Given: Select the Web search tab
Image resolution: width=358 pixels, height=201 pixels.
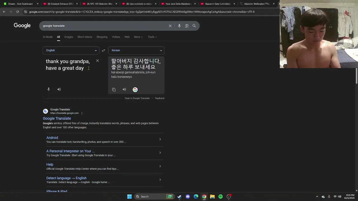Looking at the screenshot, I should click(x=127, y=37).
